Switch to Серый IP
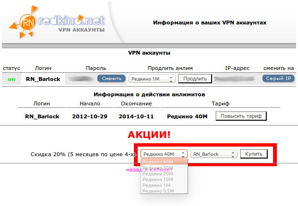Image resolution: width=298 pixels, height=206 pixels. click(x=278, y=79)
